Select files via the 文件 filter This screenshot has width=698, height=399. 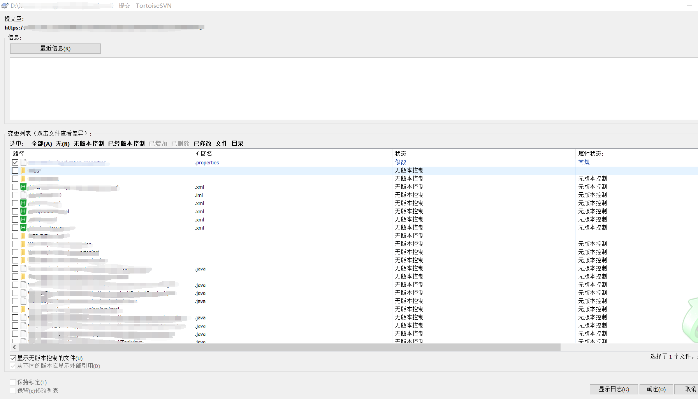point(222,144)
